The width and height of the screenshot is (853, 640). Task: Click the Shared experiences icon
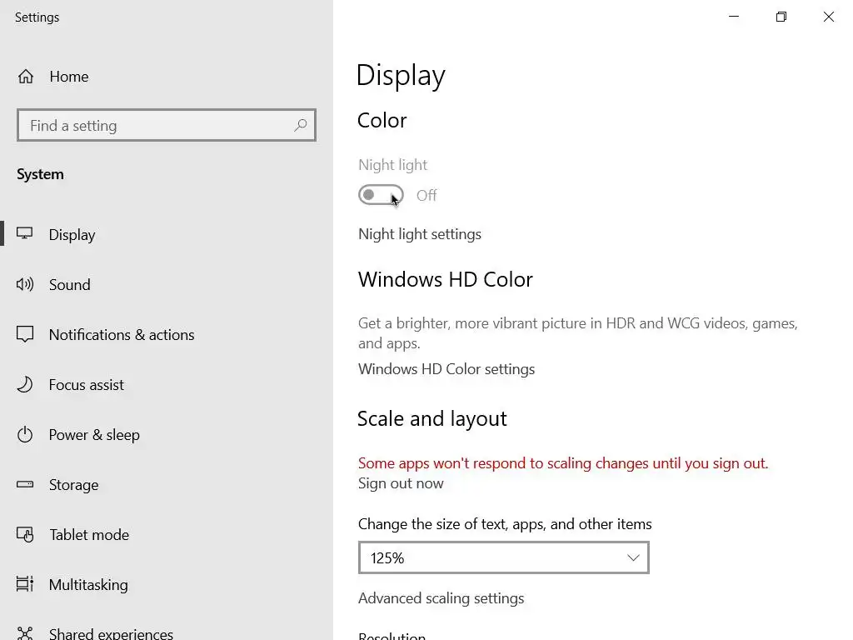click(x=24, y=633)
